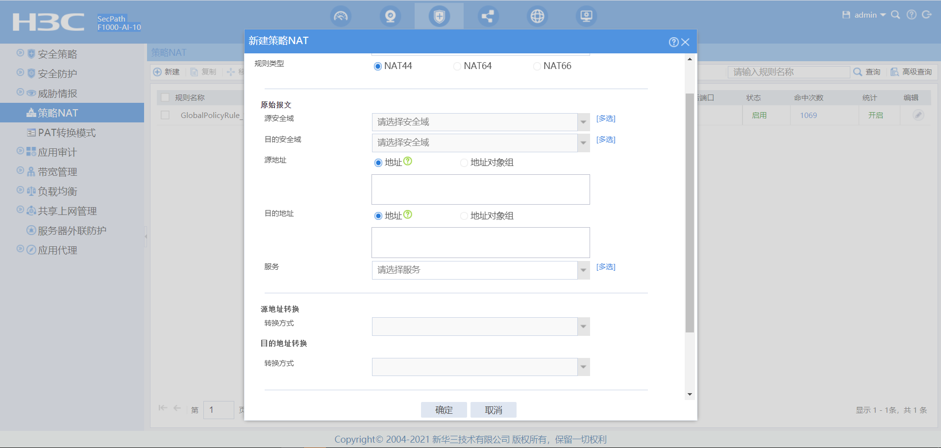This screenshot has width=941, height=448.
Task: Select NAT44 rule type
Action: tap(378, 66)
